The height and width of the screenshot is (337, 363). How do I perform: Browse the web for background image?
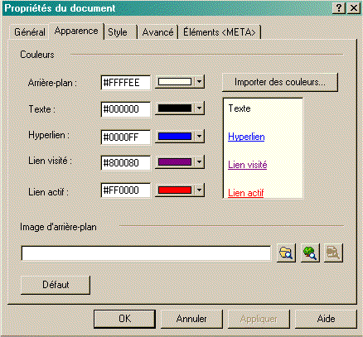(x=310, y=253)
